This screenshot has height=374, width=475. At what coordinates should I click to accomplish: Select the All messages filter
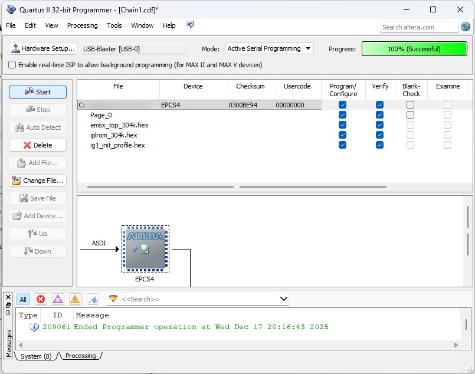[23, 299]
